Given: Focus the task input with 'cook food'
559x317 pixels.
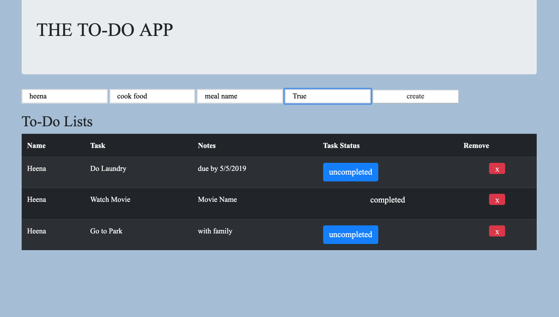Looking at the screenshot, I should tap(152, 96).
